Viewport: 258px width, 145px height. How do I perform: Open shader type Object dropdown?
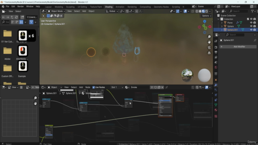55,87
